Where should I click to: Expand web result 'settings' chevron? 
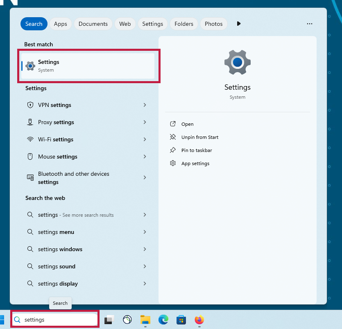[x=145, y=215]
